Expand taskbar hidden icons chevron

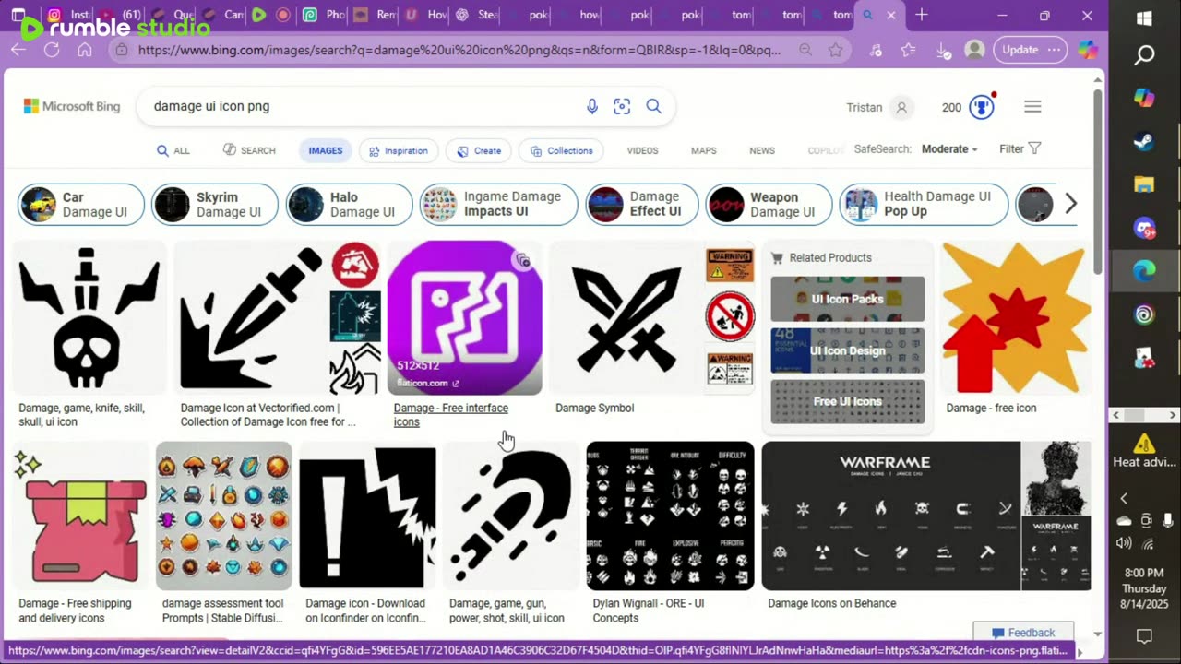click(x=1124, y=499)
